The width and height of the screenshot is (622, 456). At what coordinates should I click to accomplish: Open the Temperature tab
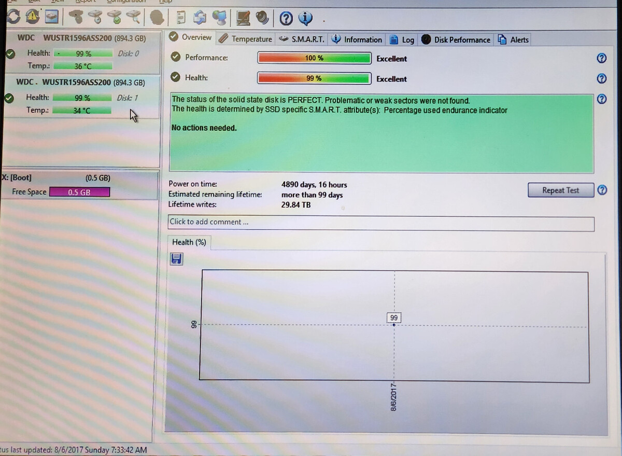(246, 39)
